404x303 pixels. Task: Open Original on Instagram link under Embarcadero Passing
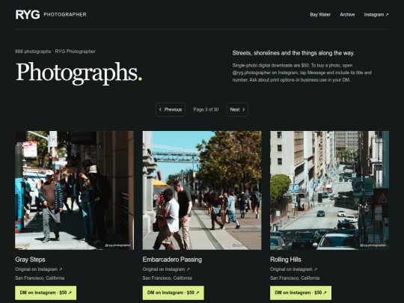pos(166,269)
